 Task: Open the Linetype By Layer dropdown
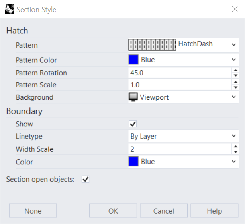pyautogui.click(x=233, y=136)
